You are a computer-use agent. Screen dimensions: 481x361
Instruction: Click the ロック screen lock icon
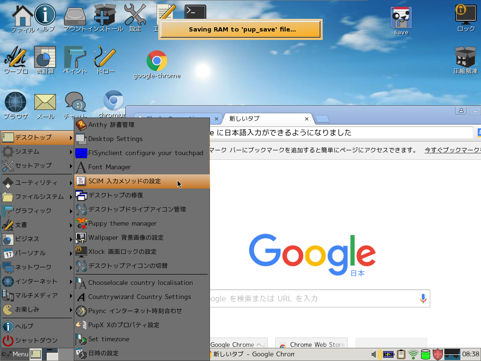465,18
